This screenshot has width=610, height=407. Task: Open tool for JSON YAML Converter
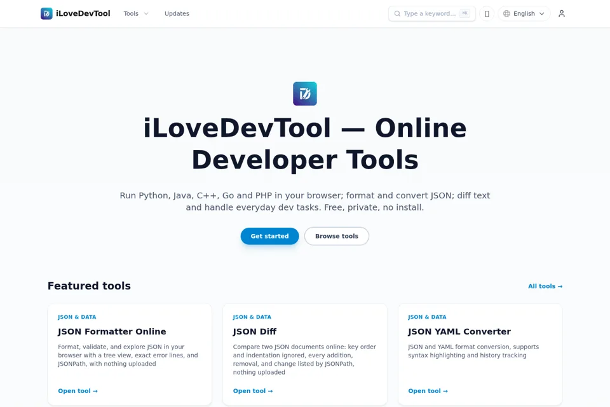tap(428, 391)
